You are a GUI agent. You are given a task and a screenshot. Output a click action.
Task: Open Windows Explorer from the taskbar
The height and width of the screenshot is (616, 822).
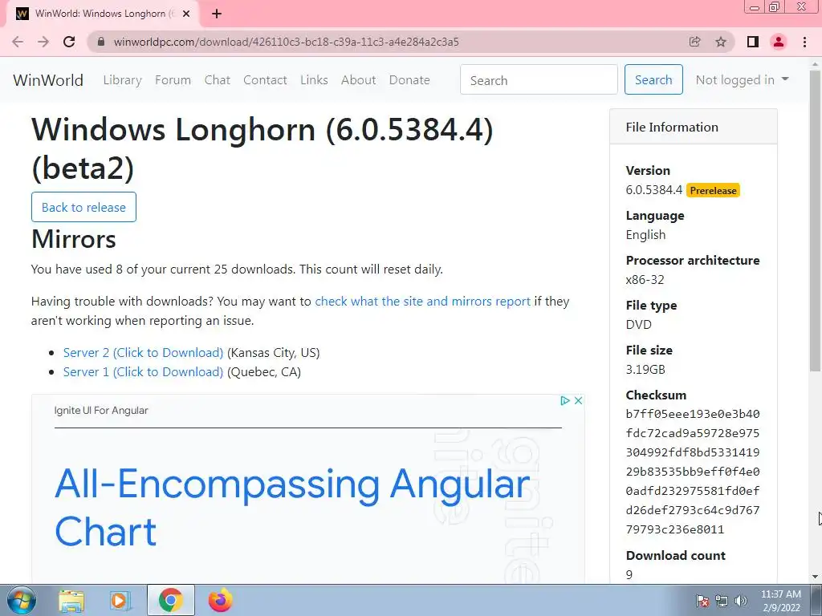pyautogui.click(x=71, y=601)
